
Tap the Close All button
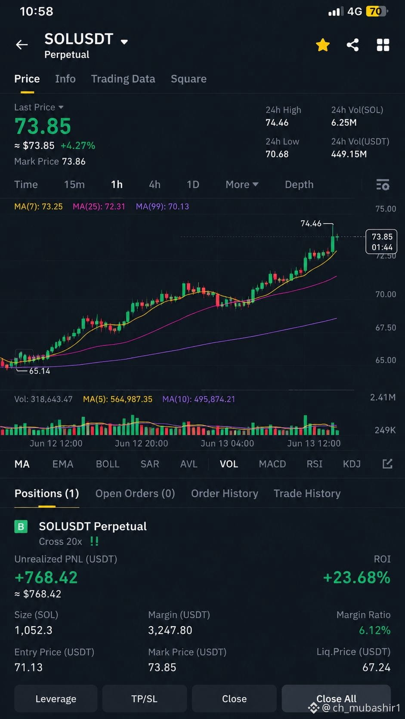pyautogui.click(x=336, y=699)
